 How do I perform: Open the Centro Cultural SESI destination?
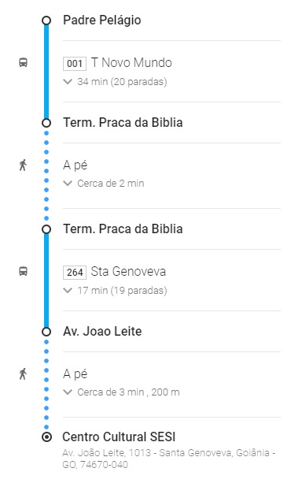click(119, 437)
